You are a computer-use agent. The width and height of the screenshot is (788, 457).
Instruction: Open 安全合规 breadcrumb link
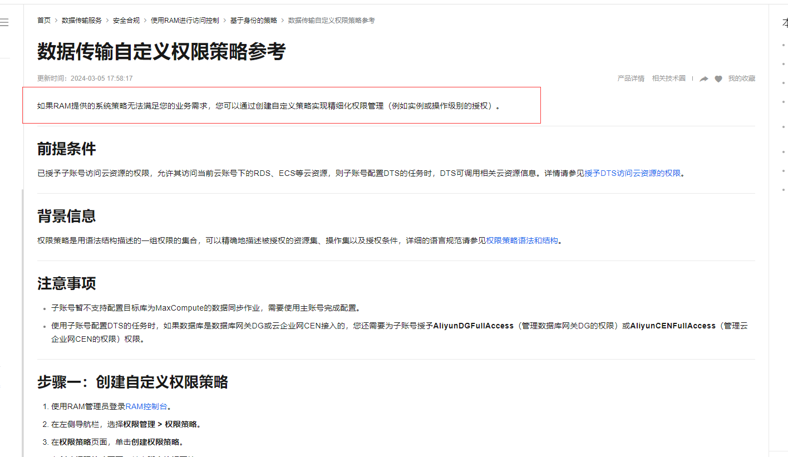click(126, 21)
